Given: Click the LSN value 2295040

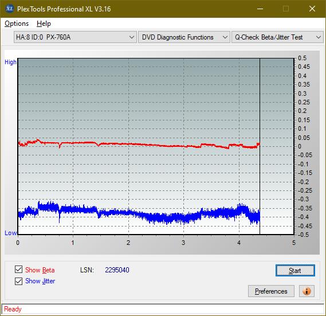Looking at the screenshot, I should tap(117, 270).
